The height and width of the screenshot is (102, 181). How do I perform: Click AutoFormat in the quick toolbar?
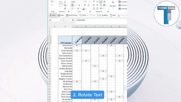[x=72, y=15]
